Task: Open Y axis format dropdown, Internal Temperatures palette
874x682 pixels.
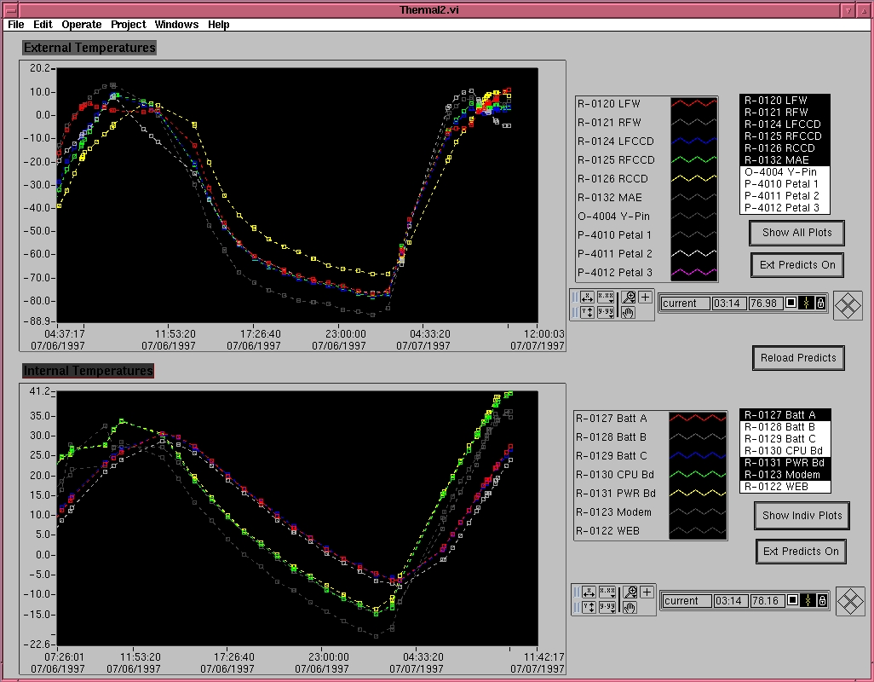Action: point(608,608)
